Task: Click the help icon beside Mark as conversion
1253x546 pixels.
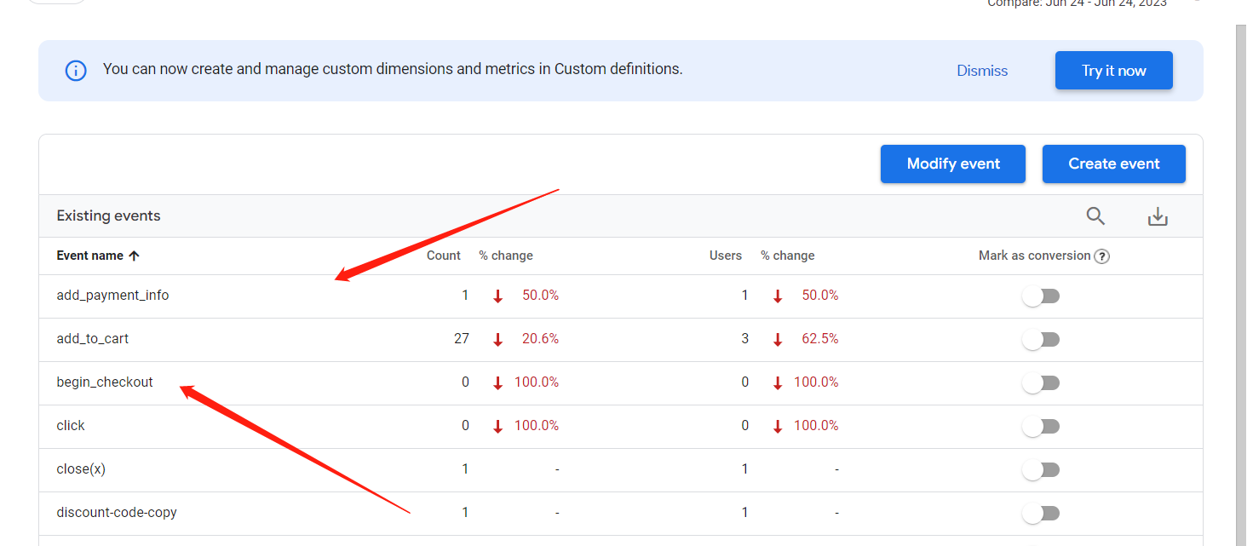Action: coord(1101,256)
